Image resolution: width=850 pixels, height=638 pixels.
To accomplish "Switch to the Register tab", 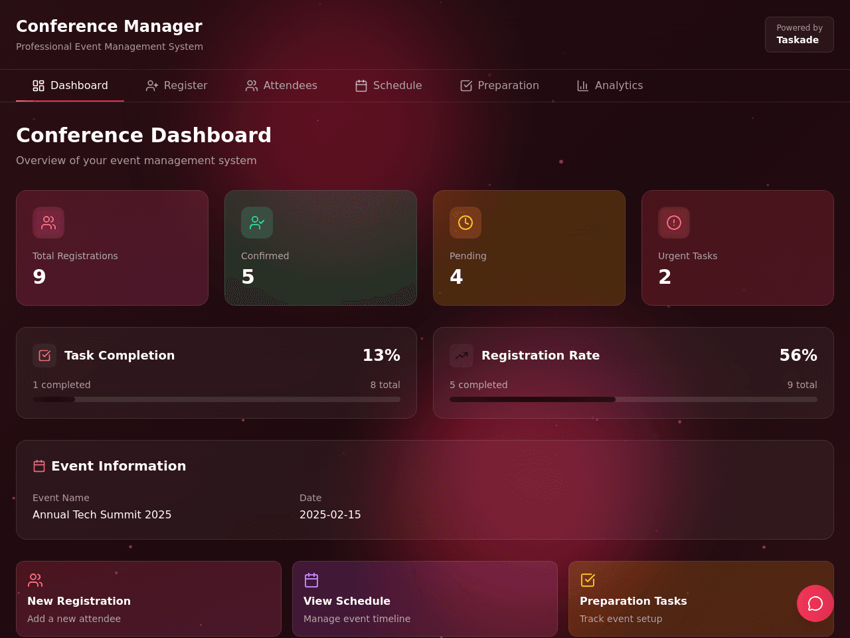I will pyautogui.click(x=177, y=86).
